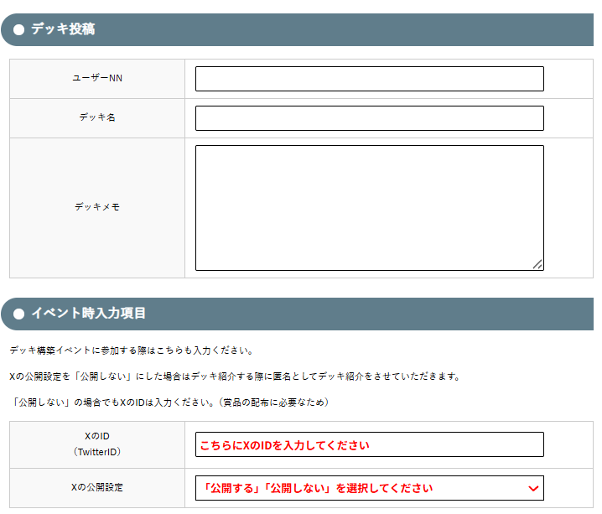Click the デッキメモ field label
Screen dimensions: 602x514
97,206
